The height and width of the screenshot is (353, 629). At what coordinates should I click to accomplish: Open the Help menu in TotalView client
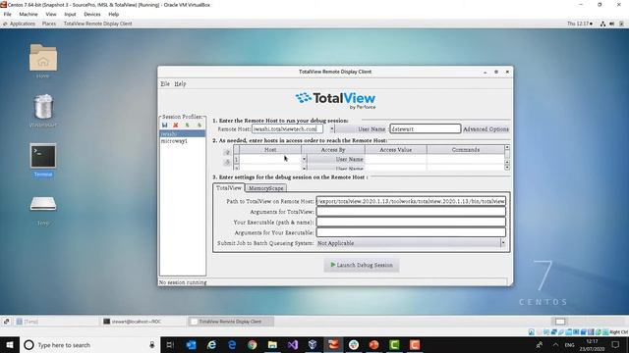click(x=180, y=83)
